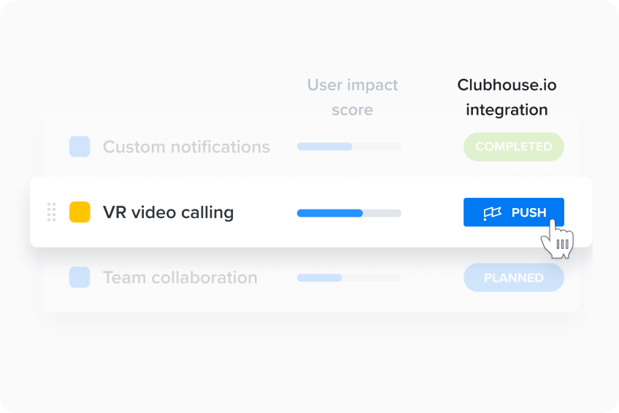Open the Team collaboration feature
Screen dimensions: 619x413
click(180, 278)
